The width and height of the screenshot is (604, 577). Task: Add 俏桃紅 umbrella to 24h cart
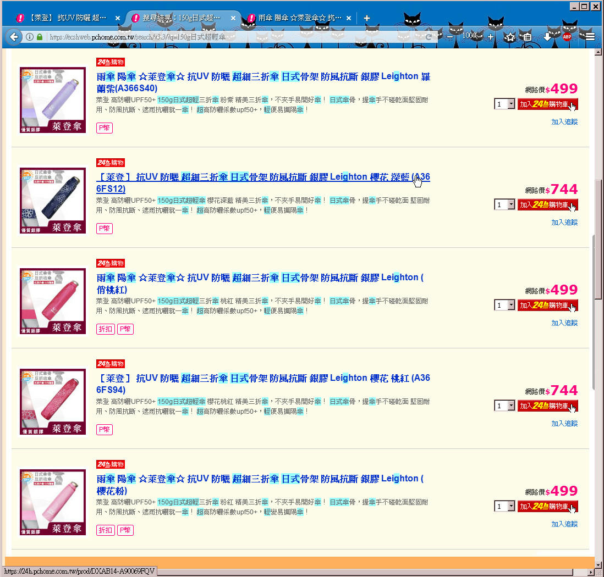click(x=547, y=305)
